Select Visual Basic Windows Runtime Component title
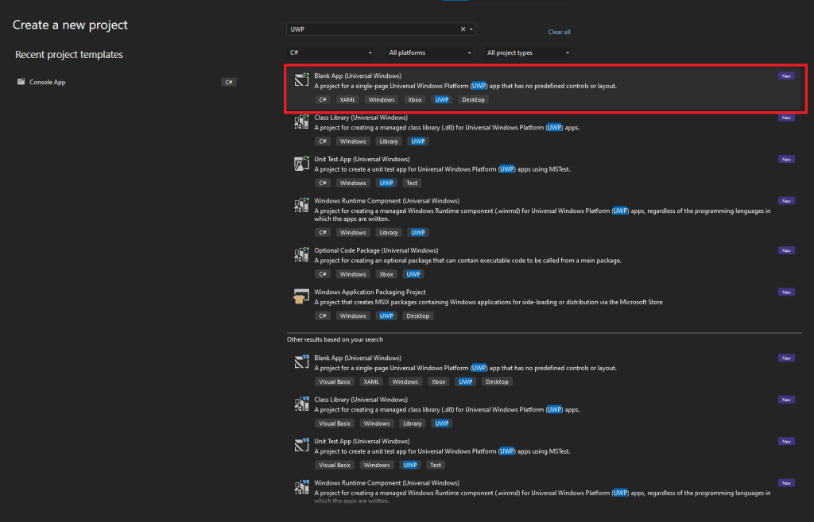 (x=387, y=483)
